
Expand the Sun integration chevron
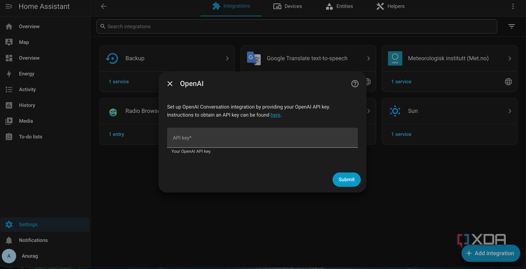pos(510,111)
